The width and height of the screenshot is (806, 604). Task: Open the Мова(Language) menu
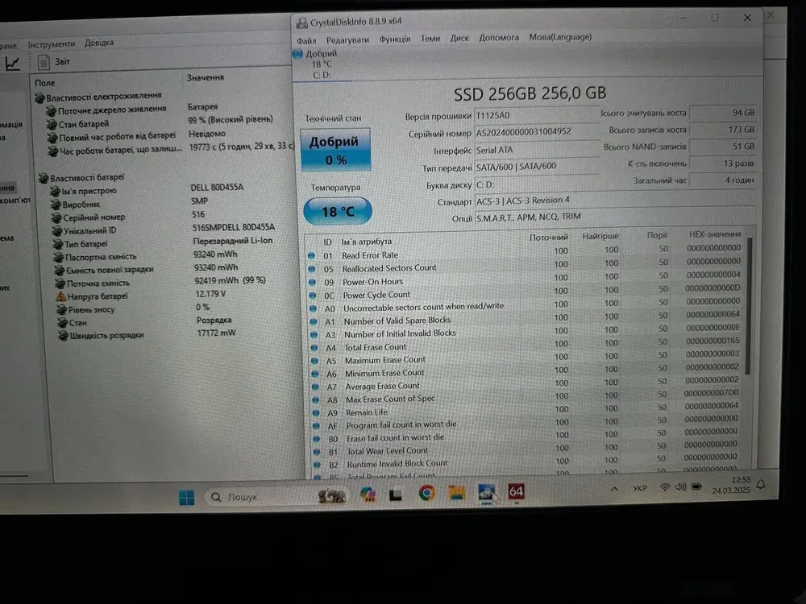[x=560, y=37]
